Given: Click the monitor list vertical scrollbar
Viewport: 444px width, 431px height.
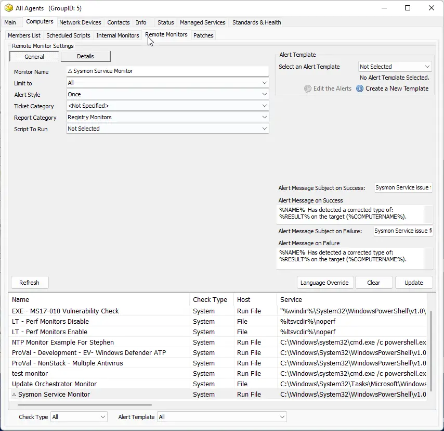Looking at the screenshot, I should click(x=431, y=351).
